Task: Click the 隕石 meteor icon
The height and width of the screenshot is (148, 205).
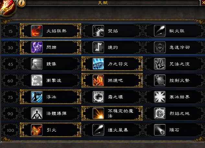Action: pyautogui.click(x=160, y=130)
